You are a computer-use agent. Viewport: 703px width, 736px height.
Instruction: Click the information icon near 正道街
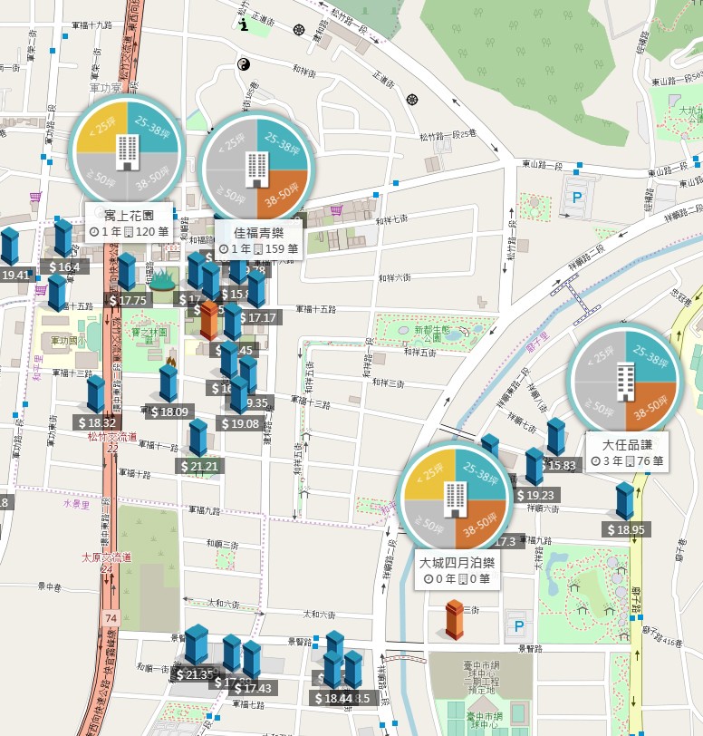243,24
